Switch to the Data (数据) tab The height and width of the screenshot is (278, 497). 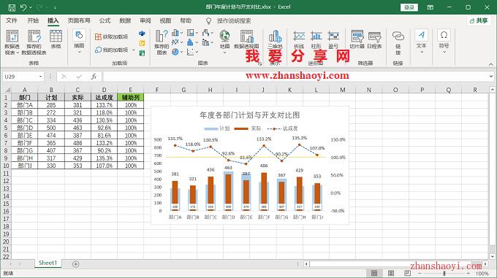point(125,20)
